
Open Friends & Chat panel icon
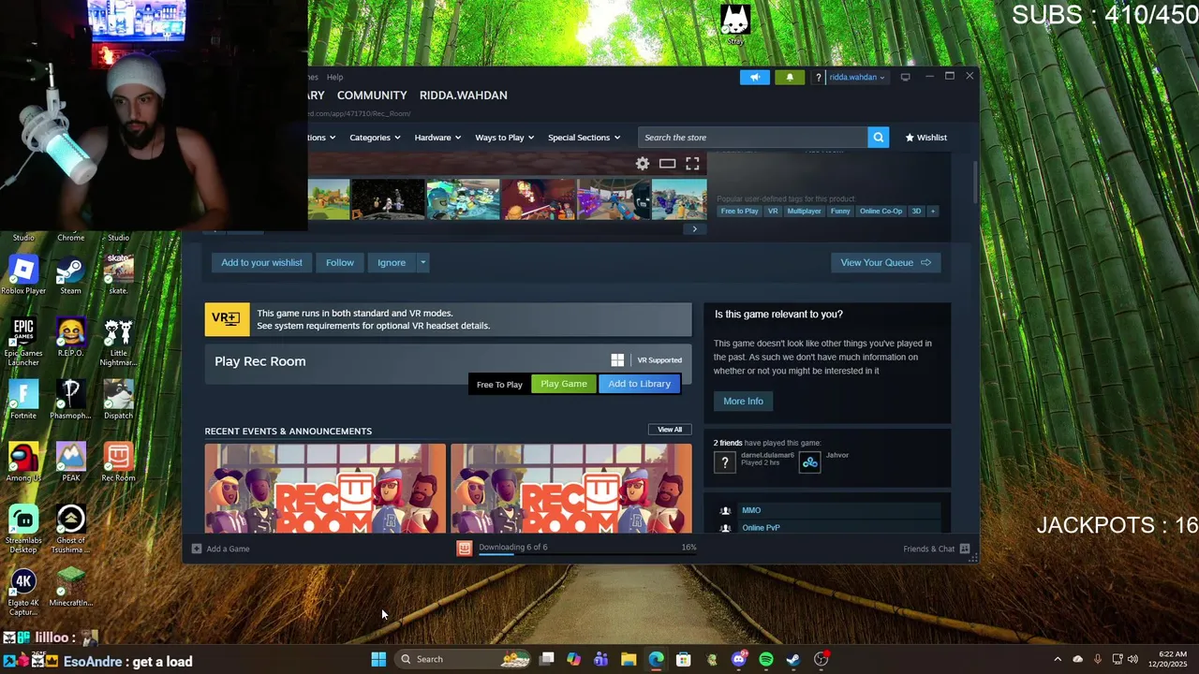(x=965, y=549)
